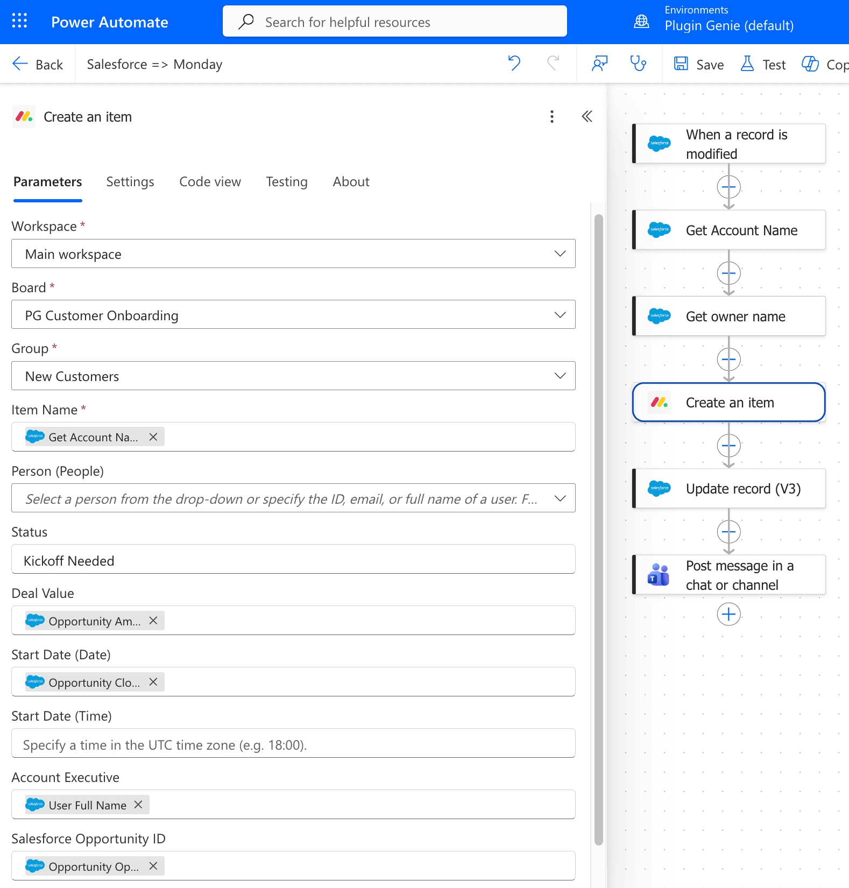
Task: Add new step at end of flow
Action: coord(729,614)
